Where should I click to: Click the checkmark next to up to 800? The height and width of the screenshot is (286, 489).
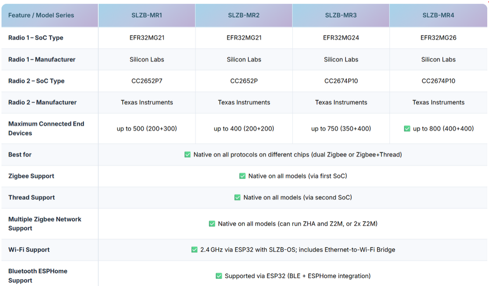pos(407,129)
